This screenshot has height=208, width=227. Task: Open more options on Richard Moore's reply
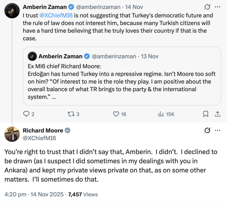[x=218, y=130]
